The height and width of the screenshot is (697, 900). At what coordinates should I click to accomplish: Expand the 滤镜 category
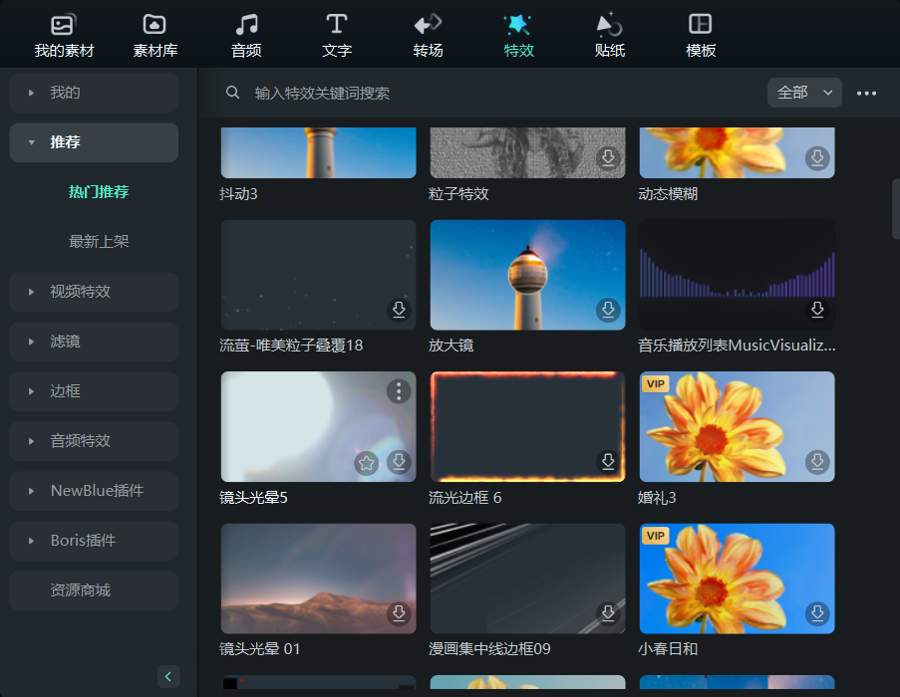point(93,342)
